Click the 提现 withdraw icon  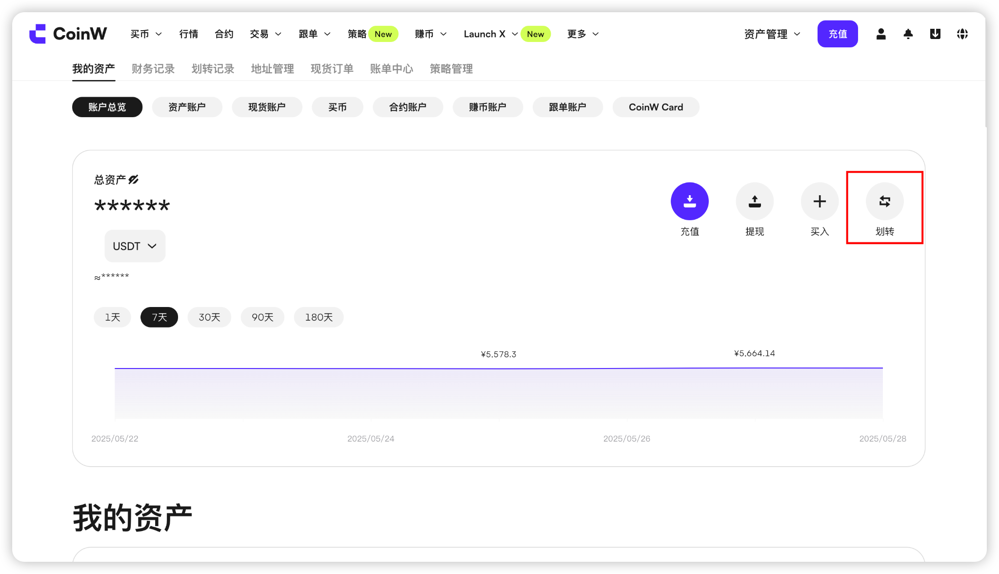(x=755, y=201)
